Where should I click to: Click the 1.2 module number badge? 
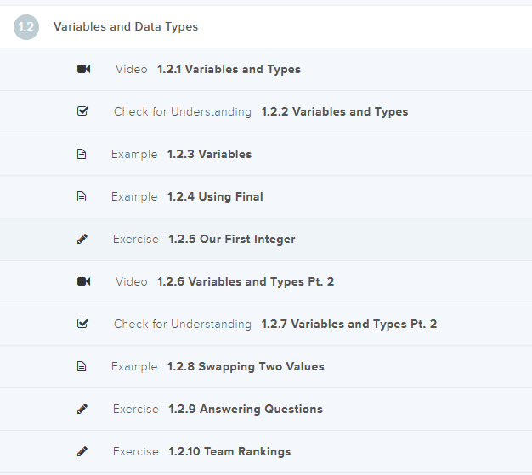pyautogui.click(x=26, y=27)
